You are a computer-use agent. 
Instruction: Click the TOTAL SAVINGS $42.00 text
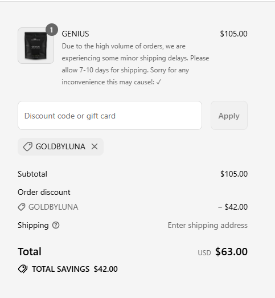click(x=75, y=269)
